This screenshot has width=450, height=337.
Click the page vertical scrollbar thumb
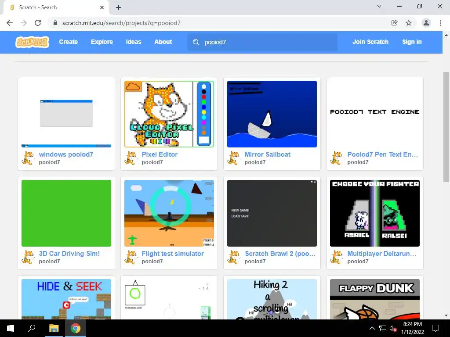point(446,127)
